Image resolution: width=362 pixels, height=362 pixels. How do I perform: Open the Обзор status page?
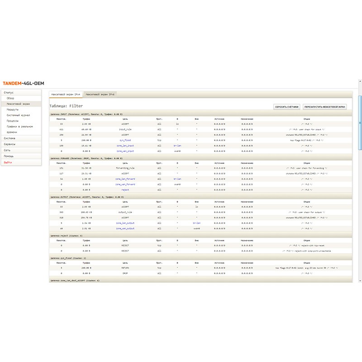point(10,98)
